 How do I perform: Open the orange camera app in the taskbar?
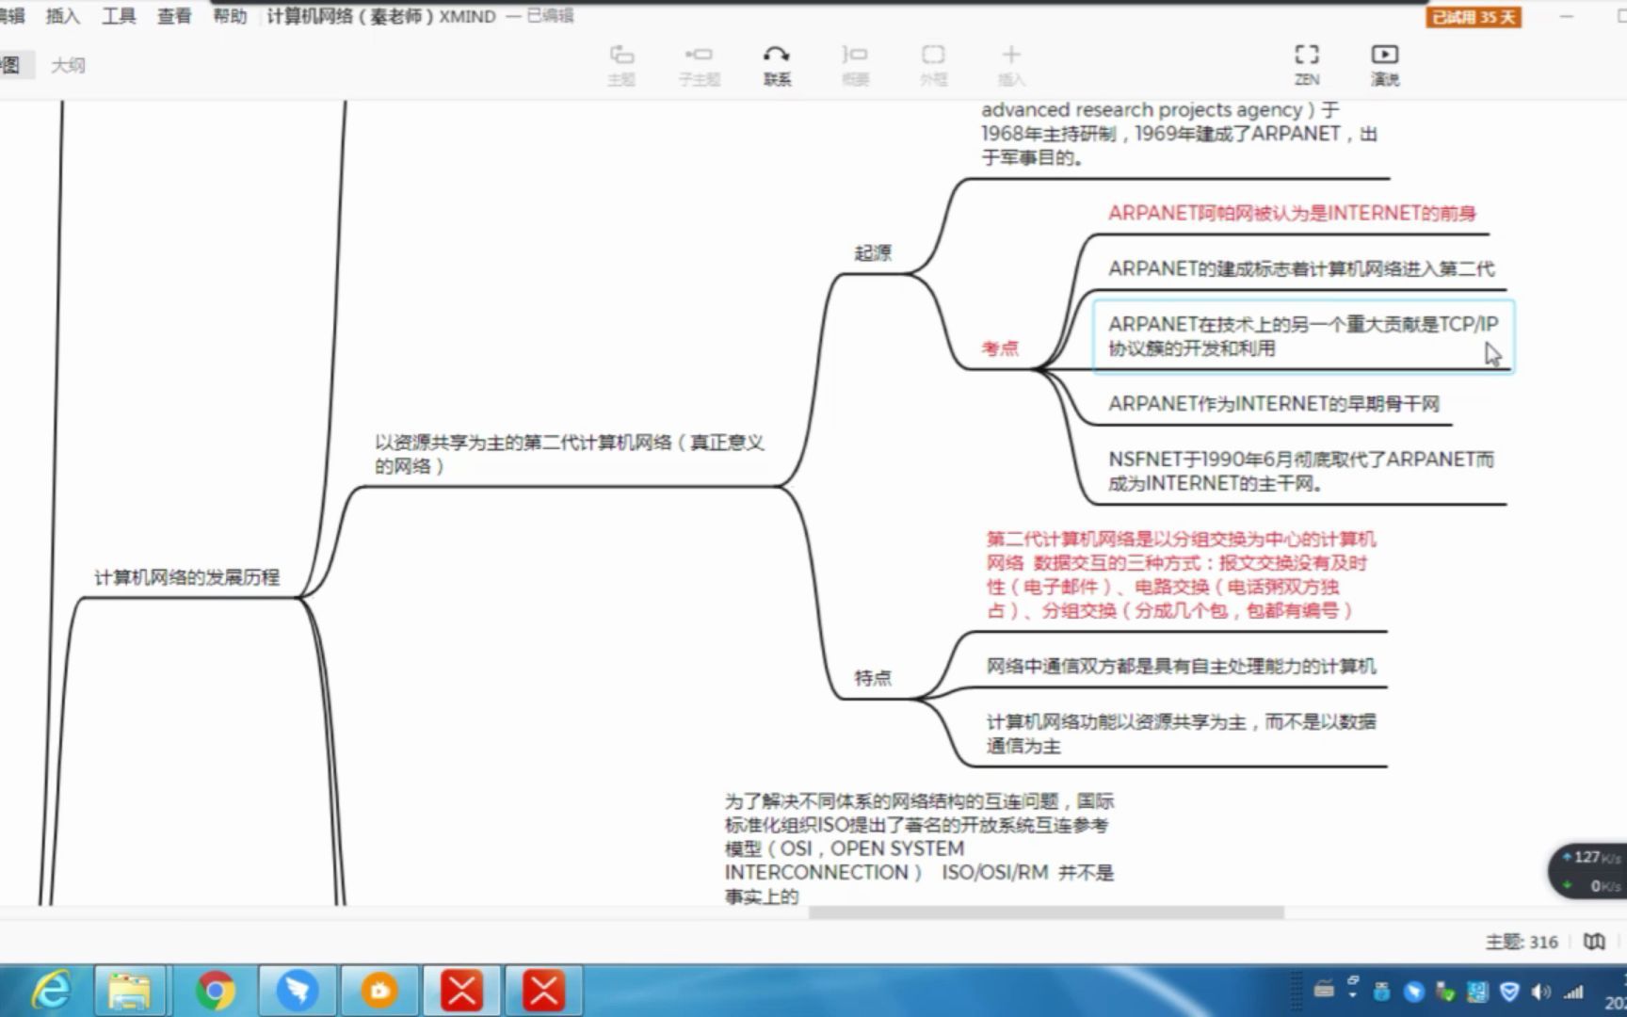pyautogui.click(x=379, y=991)
